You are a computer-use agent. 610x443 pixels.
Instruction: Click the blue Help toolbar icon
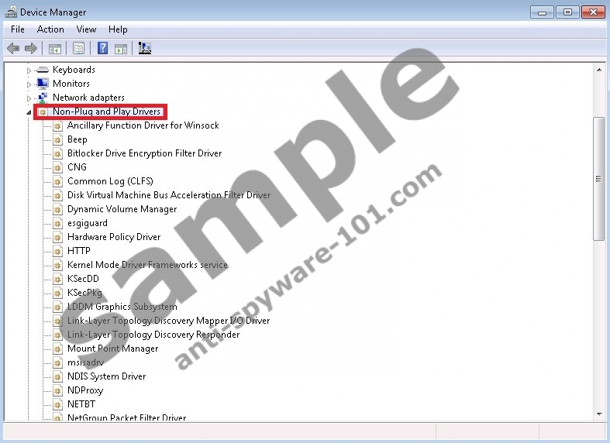click(102, 49)
